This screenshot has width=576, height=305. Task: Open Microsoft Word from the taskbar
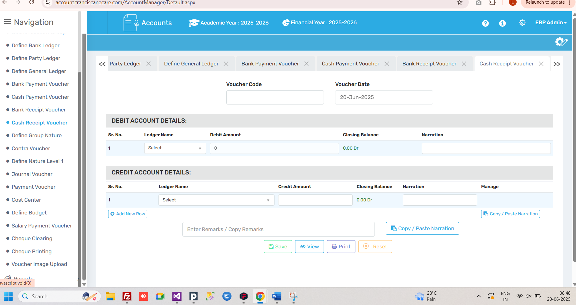tap(277, 296)
